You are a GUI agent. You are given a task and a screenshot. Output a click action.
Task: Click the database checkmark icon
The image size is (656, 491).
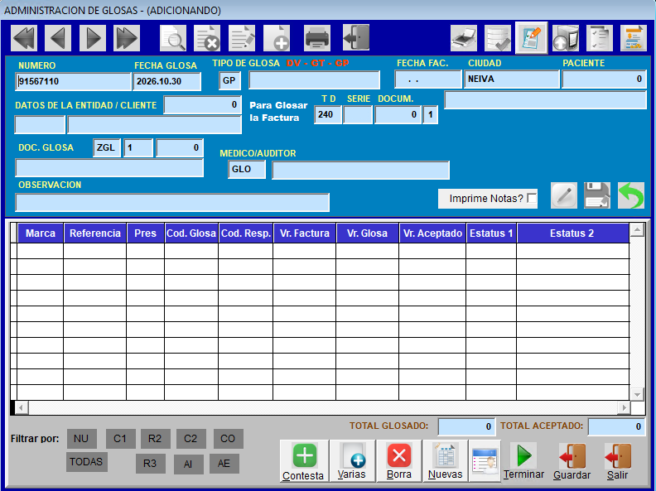click(x=498, y=38)
